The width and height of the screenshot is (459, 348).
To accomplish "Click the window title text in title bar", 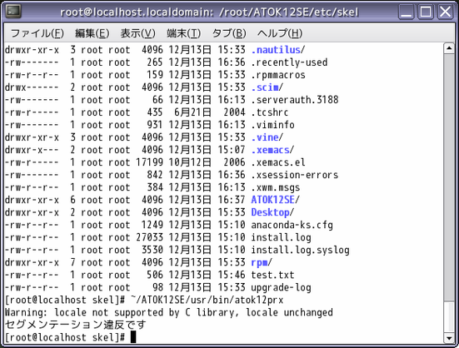I will pyautogui.click(x=209, y=12).
